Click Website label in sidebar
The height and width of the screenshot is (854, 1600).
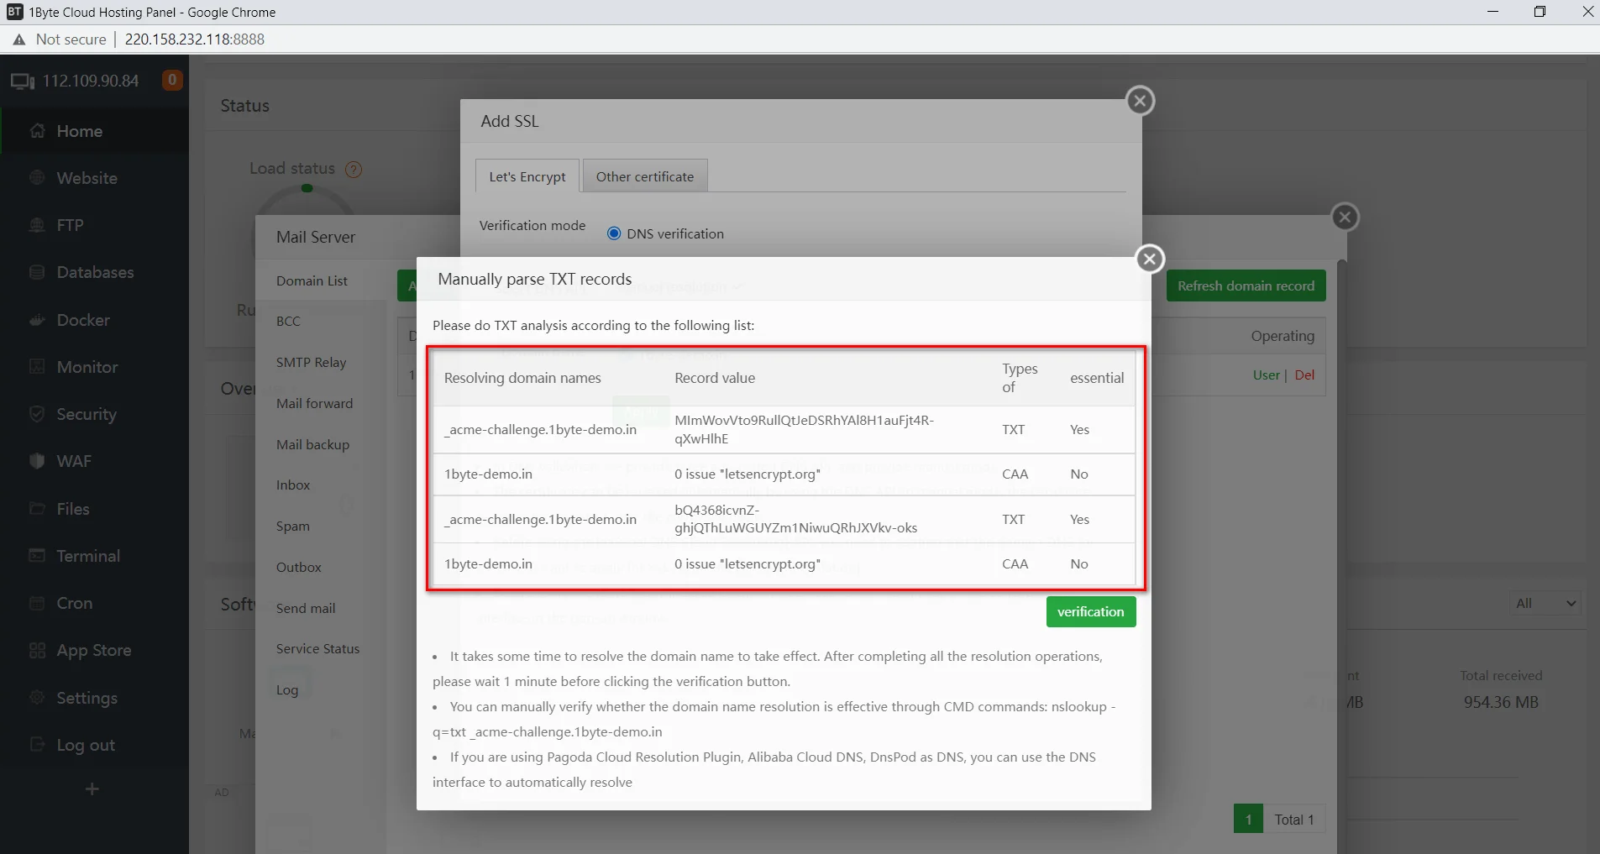87,178
